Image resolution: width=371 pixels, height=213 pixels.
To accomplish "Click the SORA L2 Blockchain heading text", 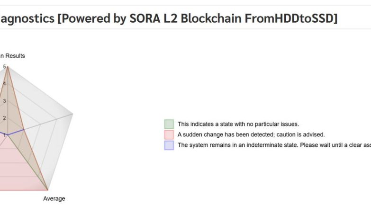I will coord(168,18).
